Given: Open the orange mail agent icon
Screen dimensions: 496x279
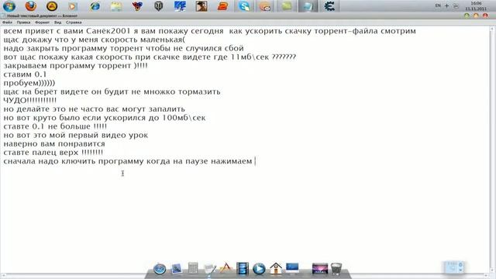Looking at the screenshot, I should (x=265, y=6).
